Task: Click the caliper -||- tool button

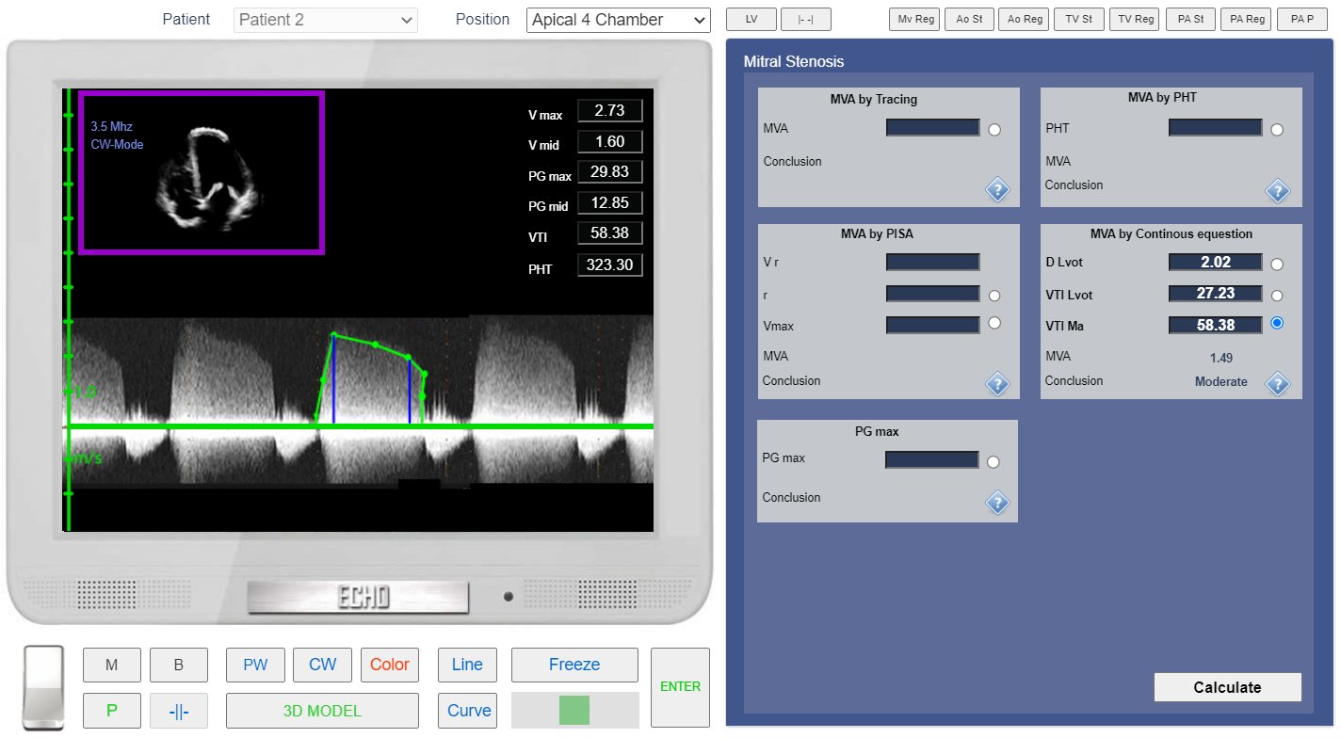Action: pyautogui.click(x=178, y=711)
